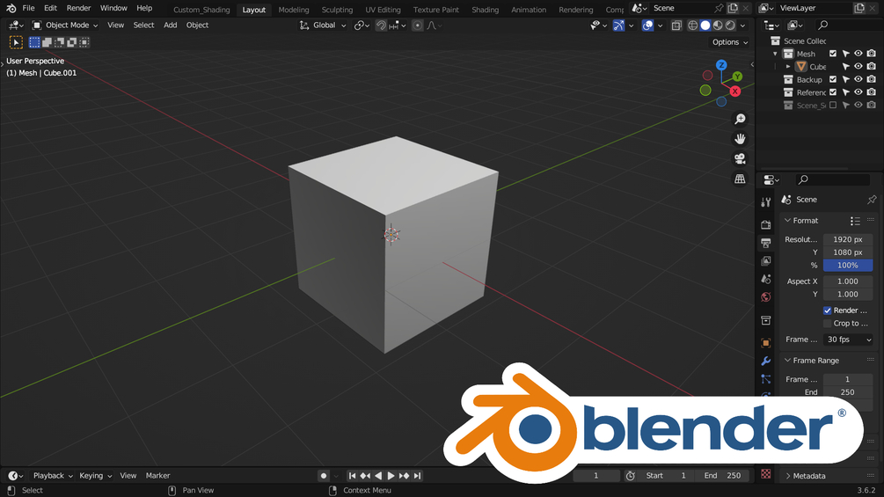Toggle viewport gizmo display
Image resolution: width=884 pixels, height=497 pixels.
coord(618,26)
